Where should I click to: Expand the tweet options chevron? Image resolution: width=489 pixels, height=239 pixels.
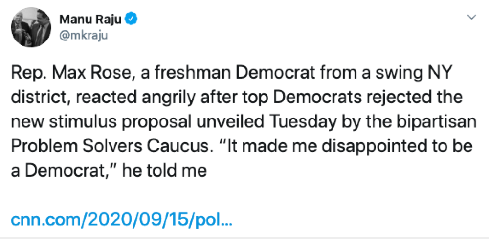click(x=471, y=17)
